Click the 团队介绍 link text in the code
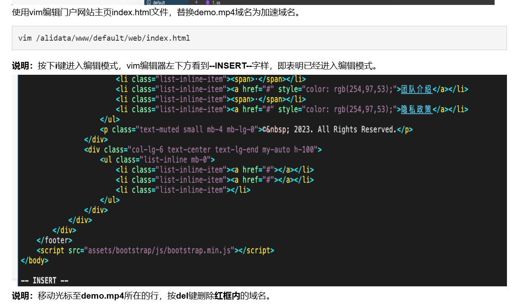Image resolution: width=516 pixels, height=304 pixels. click(417, 89)
